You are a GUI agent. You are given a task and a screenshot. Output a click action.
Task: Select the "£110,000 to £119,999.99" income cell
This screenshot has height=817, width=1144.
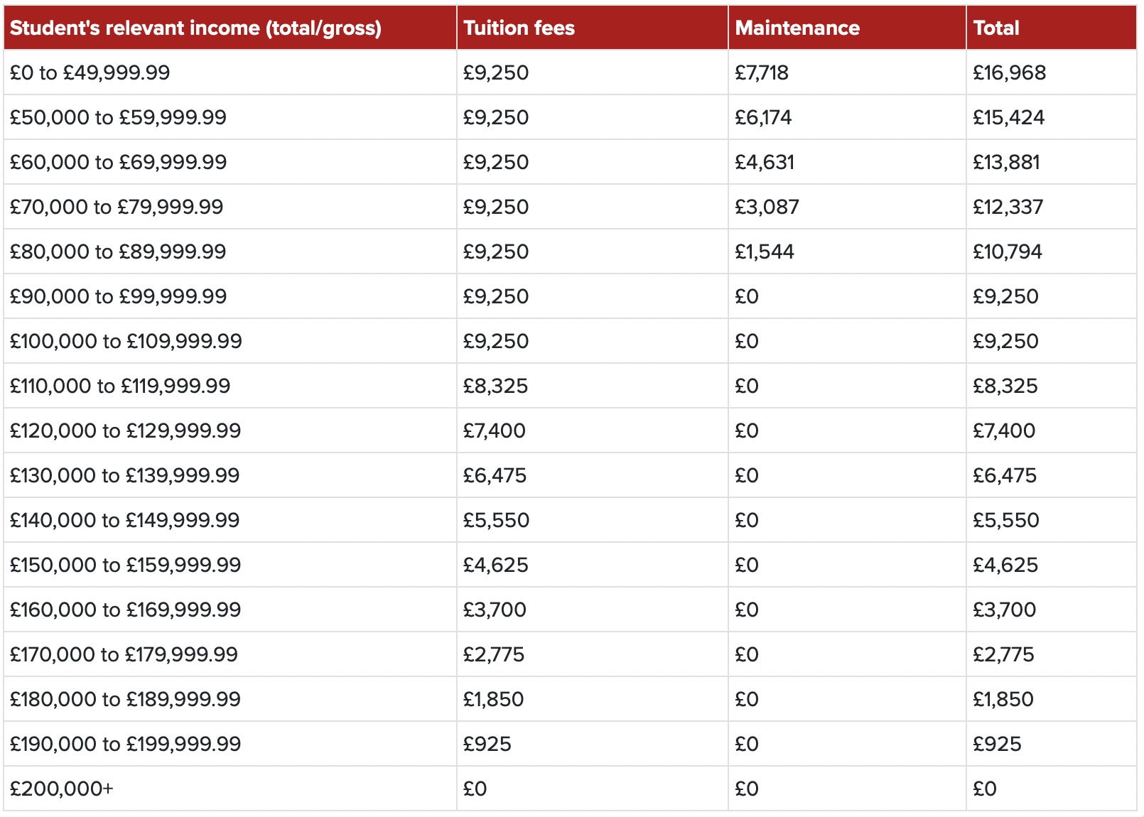tap(230, 386)
